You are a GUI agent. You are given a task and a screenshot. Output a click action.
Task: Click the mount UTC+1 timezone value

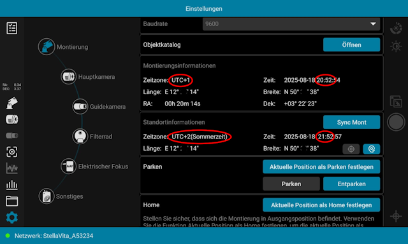pos(180,80)
